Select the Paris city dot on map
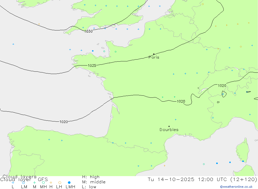Viewport: 258px width, 189px height. point(154,54)
